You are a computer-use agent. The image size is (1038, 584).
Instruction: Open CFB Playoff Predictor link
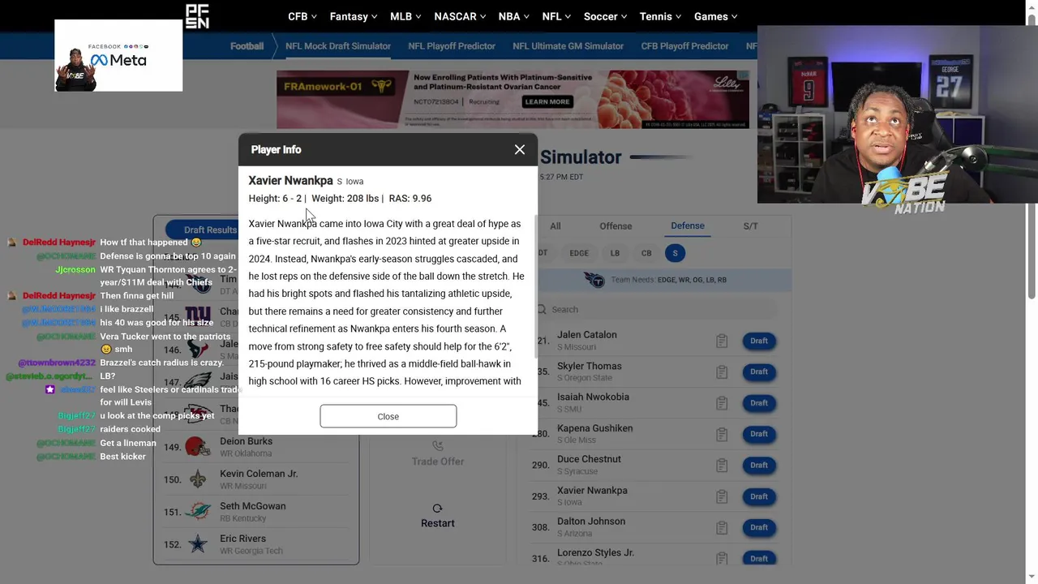click(684, 46)
